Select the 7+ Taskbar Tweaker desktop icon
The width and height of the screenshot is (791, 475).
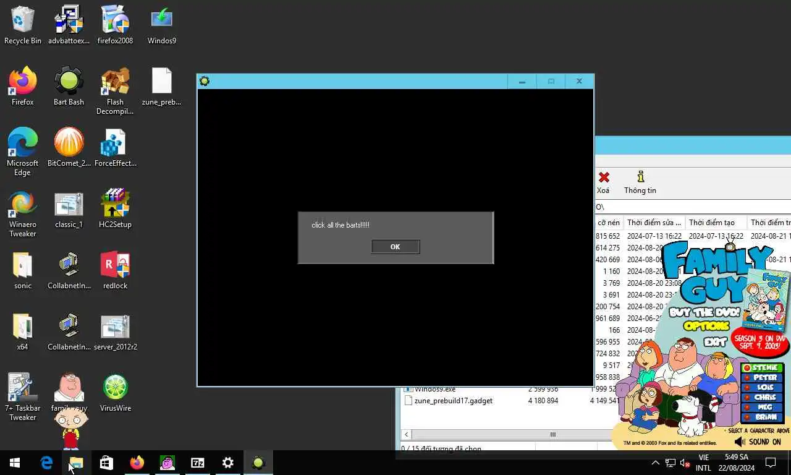coord(23,397)
